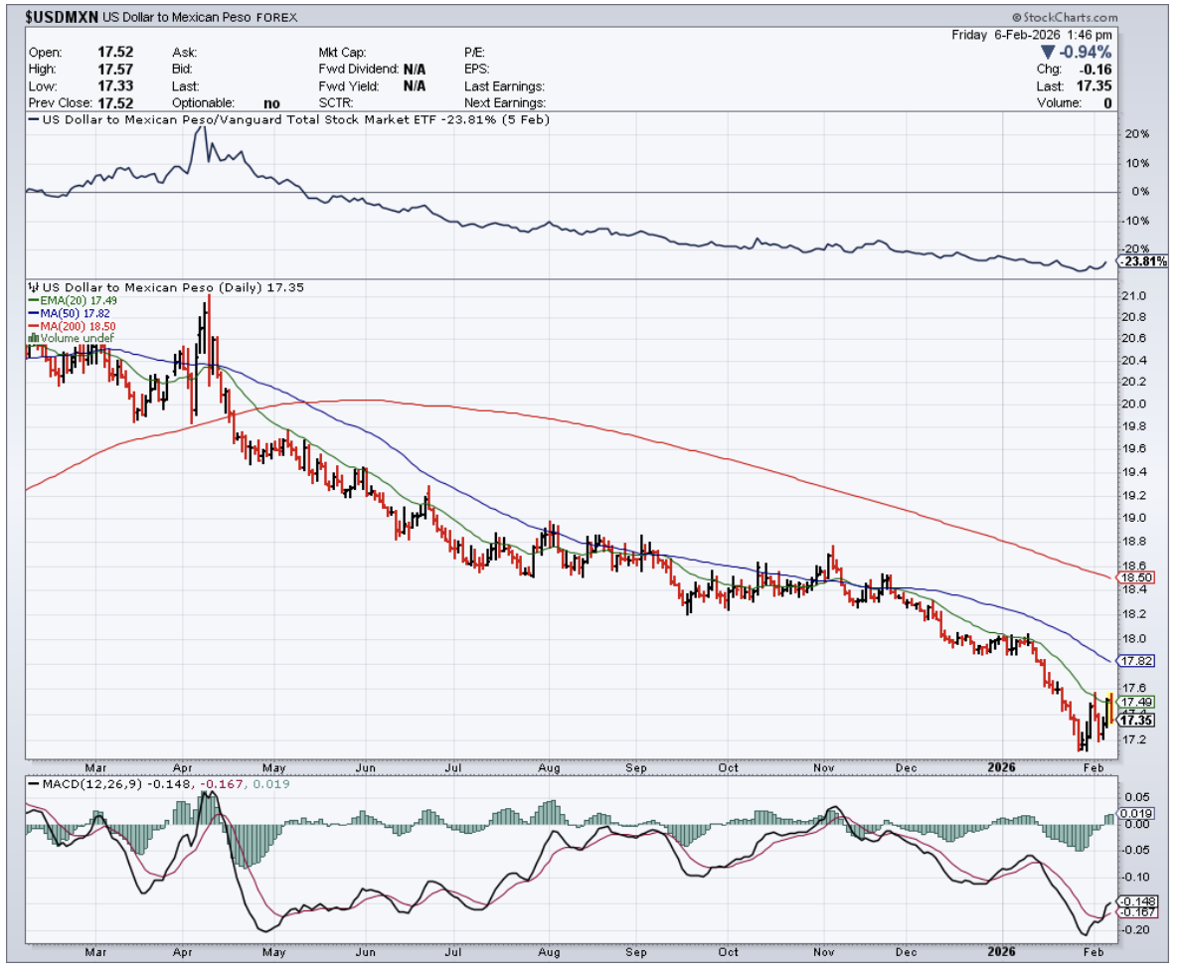Click the down-arrow triangle beside -0.94%
Screen dimensions: 1179x974
coord(1047,52)
